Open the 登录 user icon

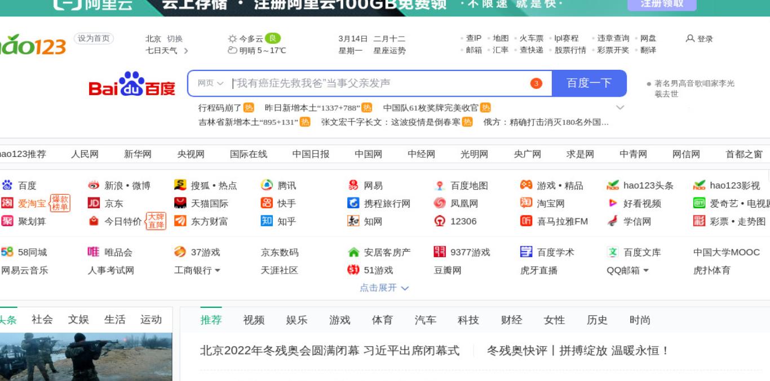click(690, 39)
